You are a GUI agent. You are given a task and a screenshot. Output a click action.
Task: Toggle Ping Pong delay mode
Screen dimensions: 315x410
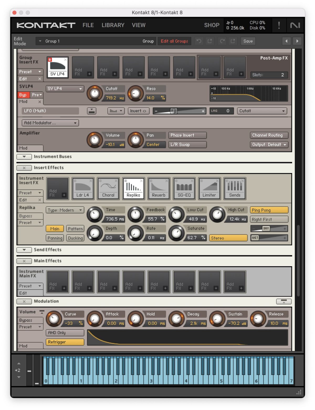(269, 210)
